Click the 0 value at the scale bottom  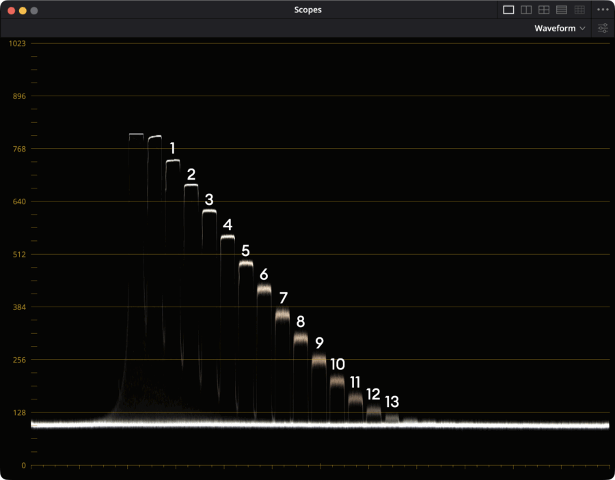click(24, 465)
